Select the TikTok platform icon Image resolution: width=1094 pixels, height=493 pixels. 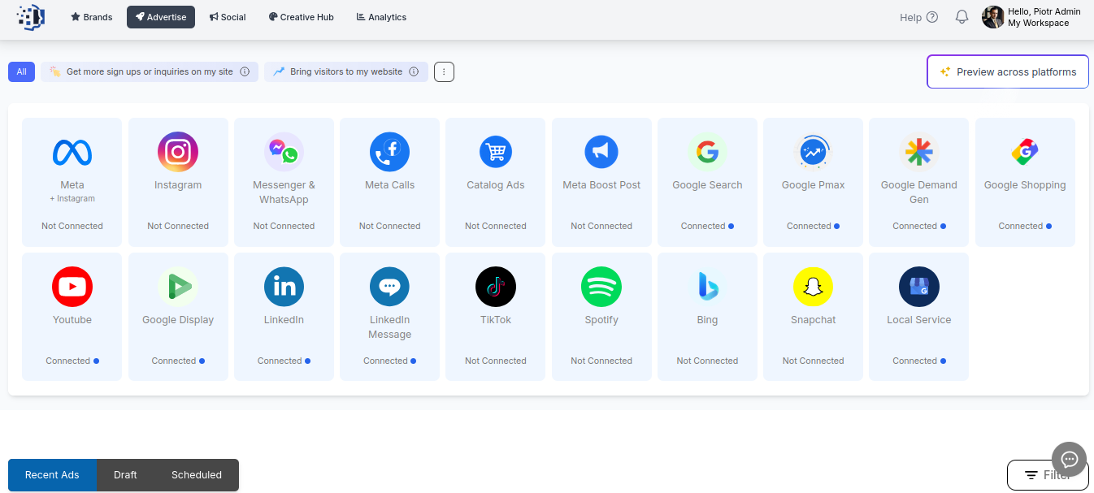click(495, 287)
